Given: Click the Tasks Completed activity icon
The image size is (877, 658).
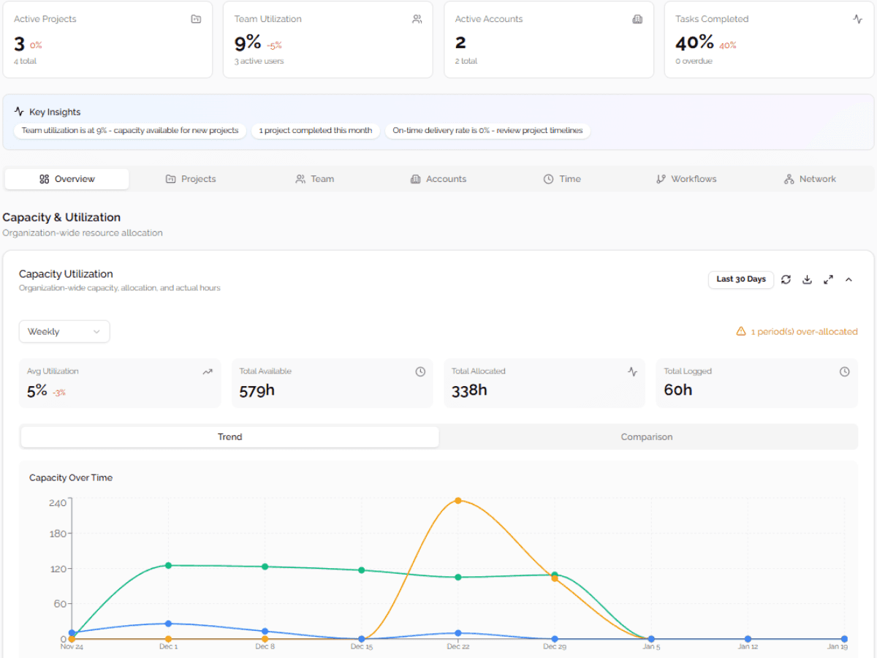Looking at the screenshot, I should pos(858,19).
